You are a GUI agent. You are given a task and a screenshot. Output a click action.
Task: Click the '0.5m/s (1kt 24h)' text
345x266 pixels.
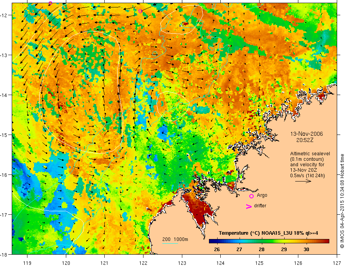point(307,175)
